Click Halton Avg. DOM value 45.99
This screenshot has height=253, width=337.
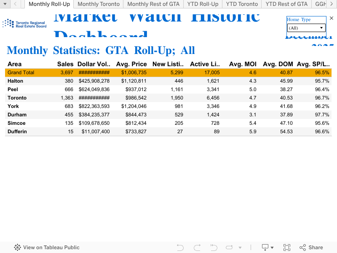click(x=286, y=81)
